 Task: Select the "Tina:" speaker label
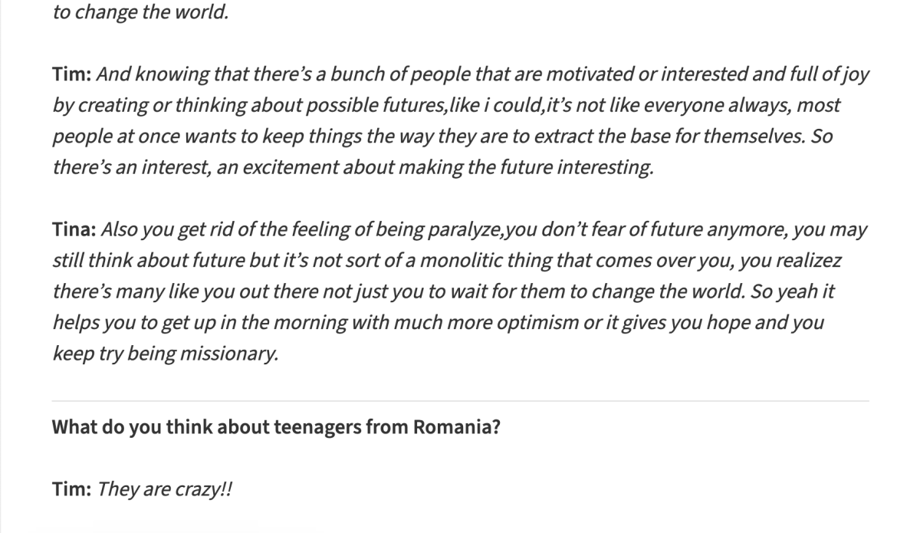coord(74,229)
